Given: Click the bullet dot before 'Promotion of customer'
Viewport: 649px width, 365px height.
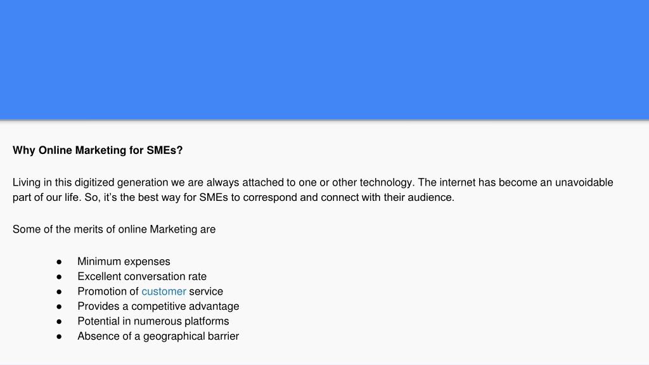Looking at the screenshot, I should coord(59,291).
